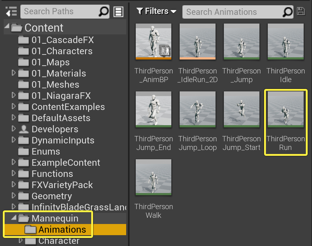Collapse the Content root folder
312x246 pixels.
pyautogui.click(x=6, y=27)
